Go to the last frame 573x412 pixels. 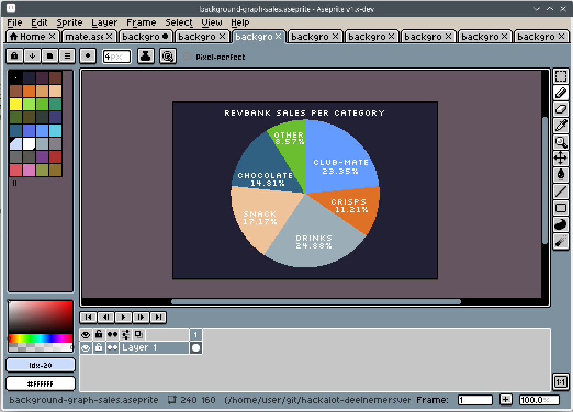(158, 317)
